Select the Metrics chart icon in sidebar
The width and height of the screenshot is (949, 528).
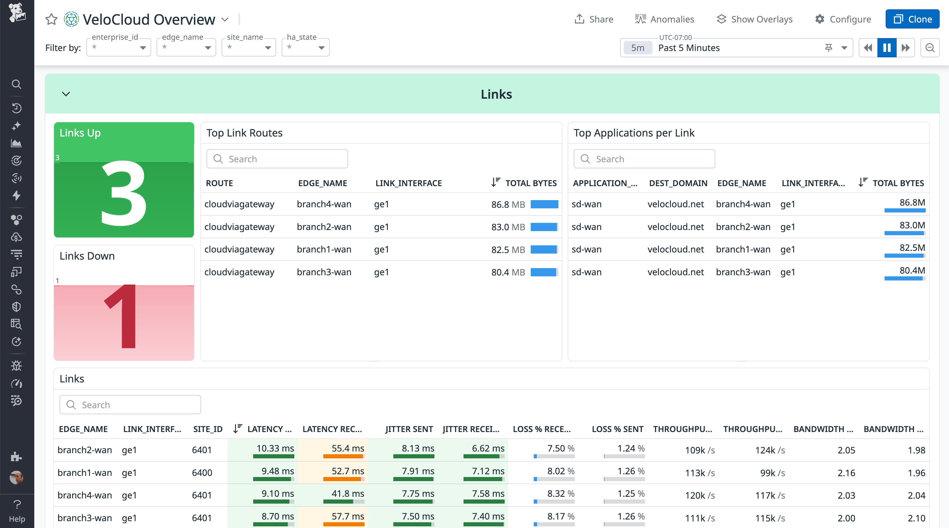click(16, 143)
